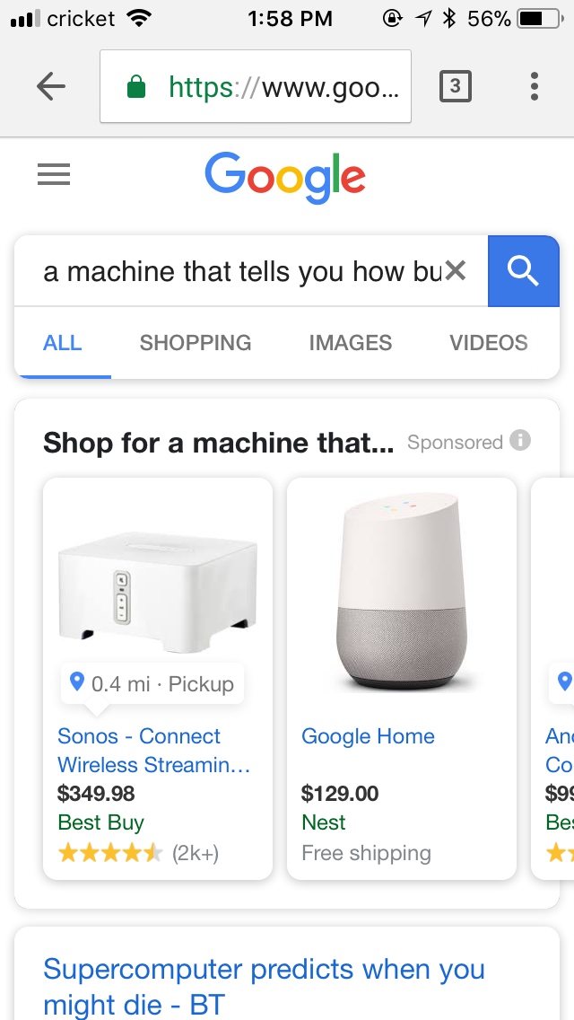Switch to the SHOPPING tab
The image size is (574, 1020).
(x=196, y=342)
